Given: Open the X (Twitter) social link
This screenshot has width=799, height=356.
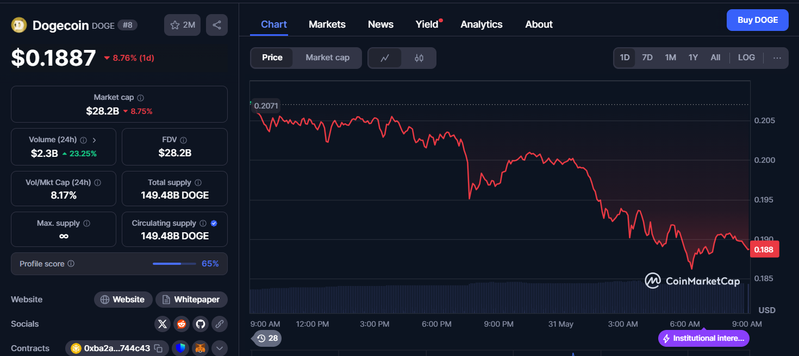Looking at the screenshot, I should 162,324.
